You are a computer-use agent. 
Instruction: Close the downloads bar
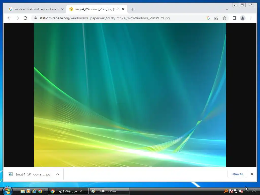point(252,174)
